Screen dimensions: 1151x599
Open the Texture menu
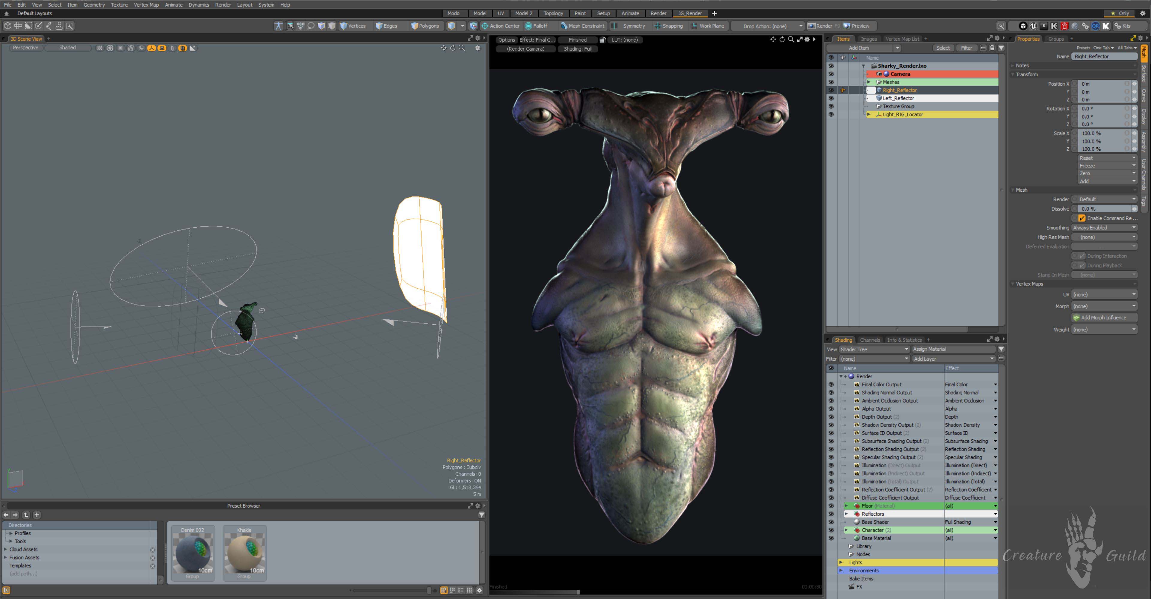pyautogui.click(x=119, y=4)
